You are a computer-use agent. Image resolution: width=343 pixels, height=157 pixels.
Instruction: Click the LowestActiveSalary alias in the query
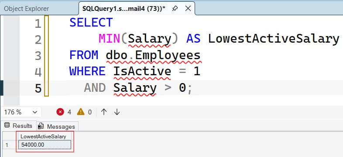click(x=274, y=39)
